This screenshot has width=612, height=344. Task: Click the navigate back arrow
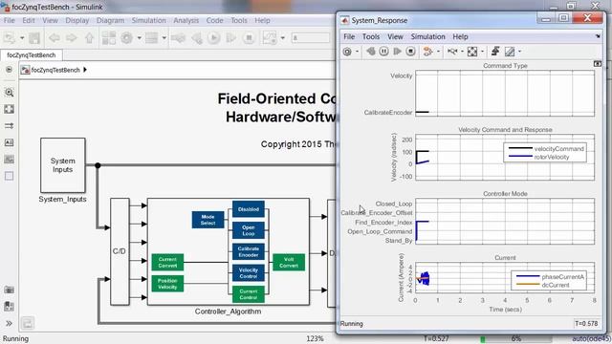(55, 38)
